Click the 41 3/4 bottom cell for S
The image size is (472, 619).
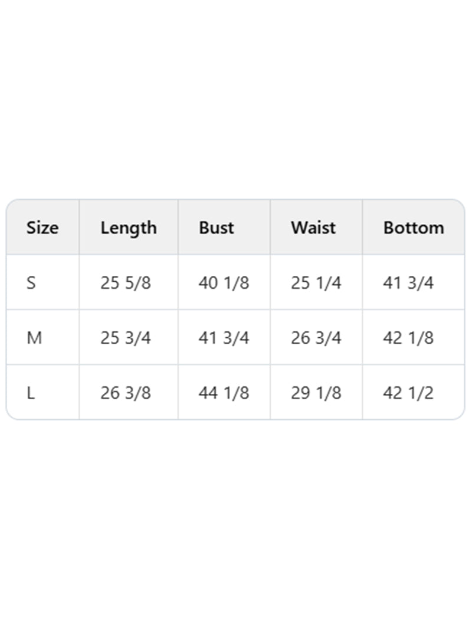coord(408,283)
